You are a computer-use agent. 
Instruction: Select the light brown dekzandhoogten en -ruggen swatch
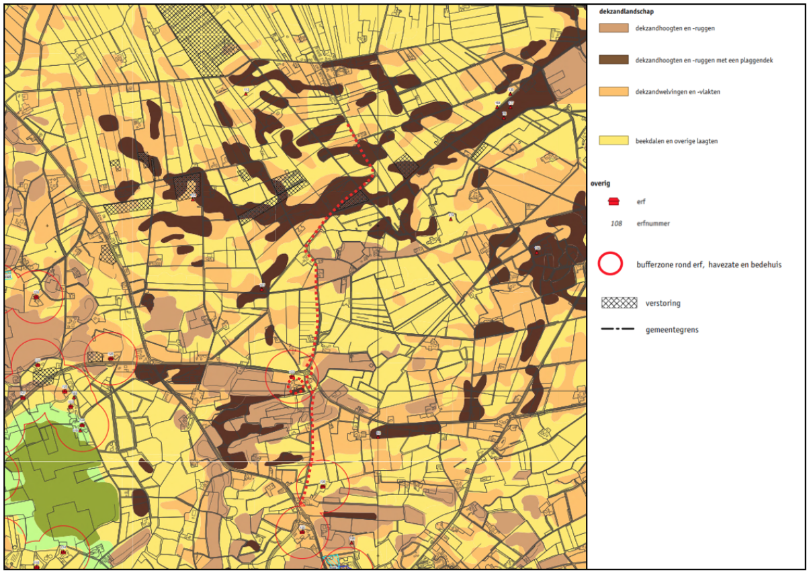pos(613,28)
